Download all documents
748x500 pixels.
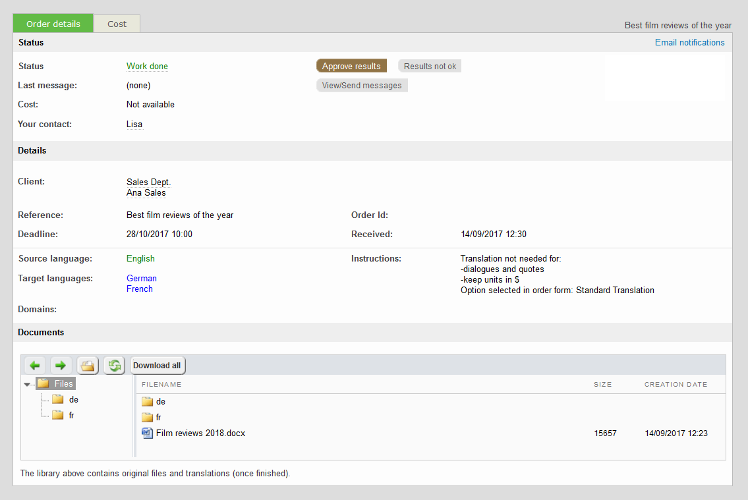pyautogui.click(x=157, y=365)
